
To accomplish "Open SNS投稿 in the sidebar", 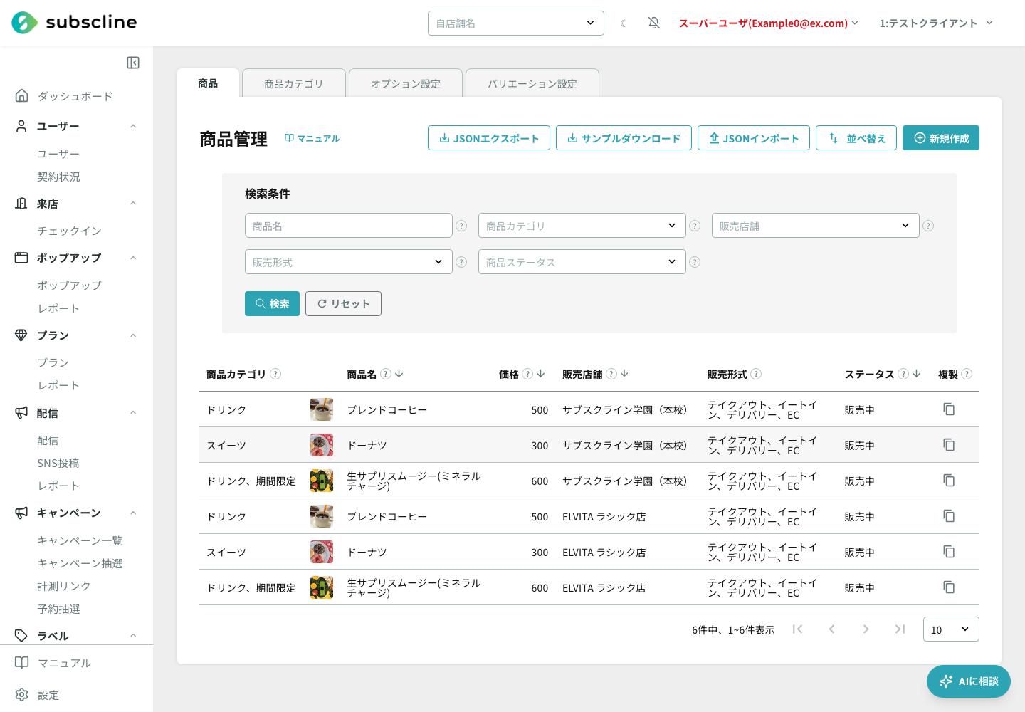I will click(x=58, y=463).
